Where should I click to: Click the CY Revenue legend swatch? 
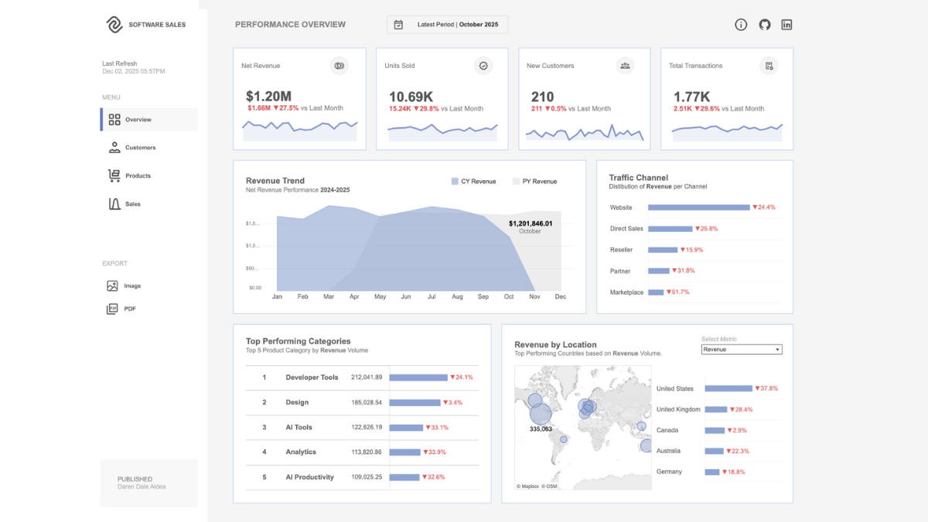[x=455, y=182]
